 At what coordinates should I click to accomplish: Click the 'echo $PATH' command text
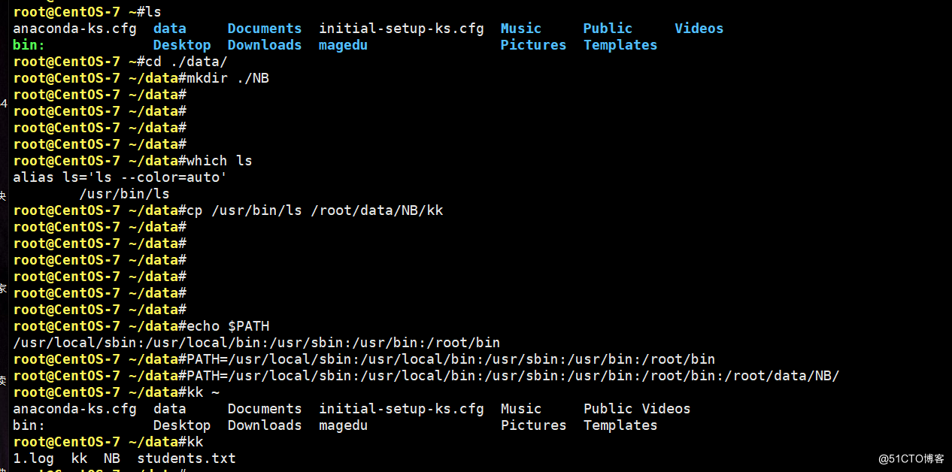pos(228,326)
